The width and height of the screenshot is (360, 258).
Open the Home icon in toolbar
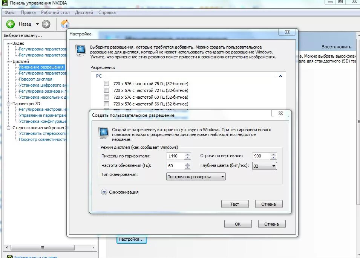(65, 24)
